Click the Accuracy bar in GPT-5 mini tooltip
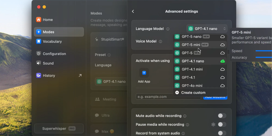 click(x=264, y=57)
